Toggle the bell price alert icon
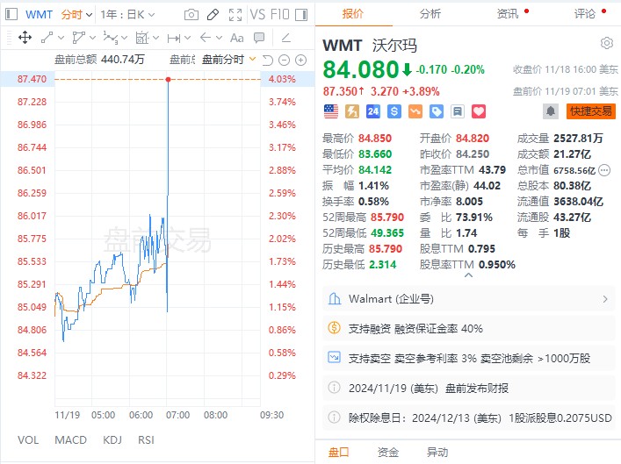 551,111
